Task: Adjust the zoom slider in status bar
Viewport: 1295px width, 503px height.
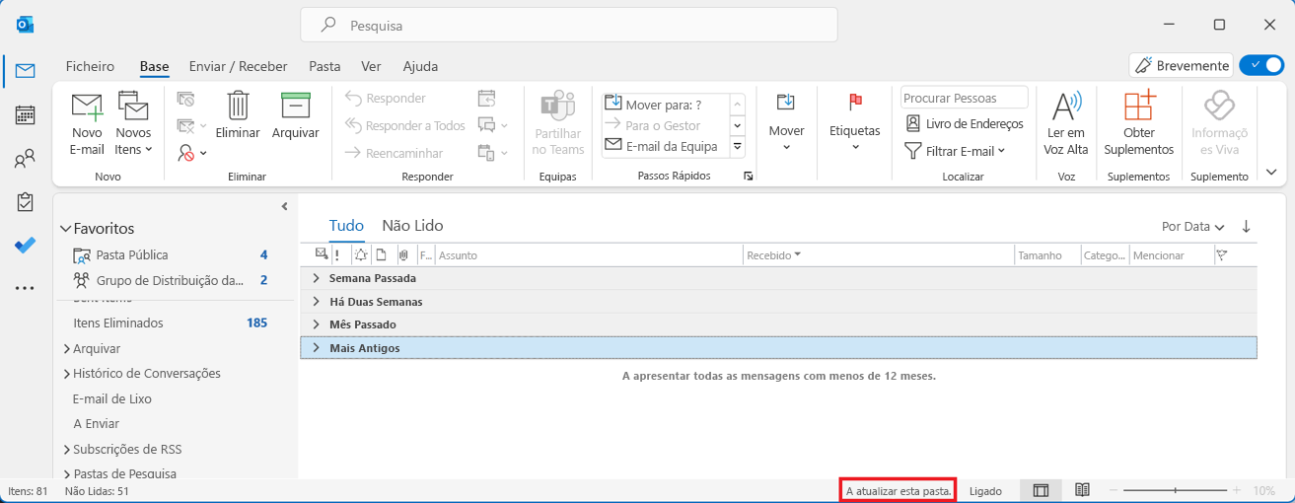Action: (1175, 490)
